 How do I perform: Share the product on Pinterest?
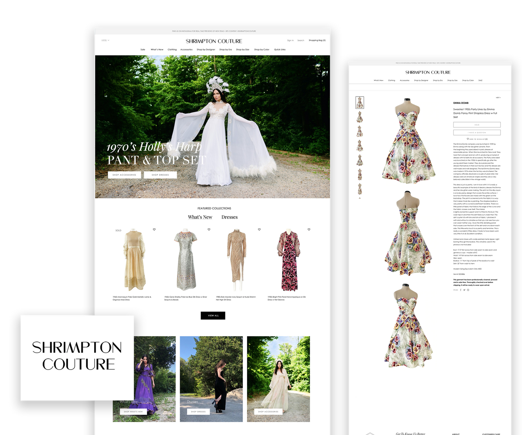(x=468, y=290)
